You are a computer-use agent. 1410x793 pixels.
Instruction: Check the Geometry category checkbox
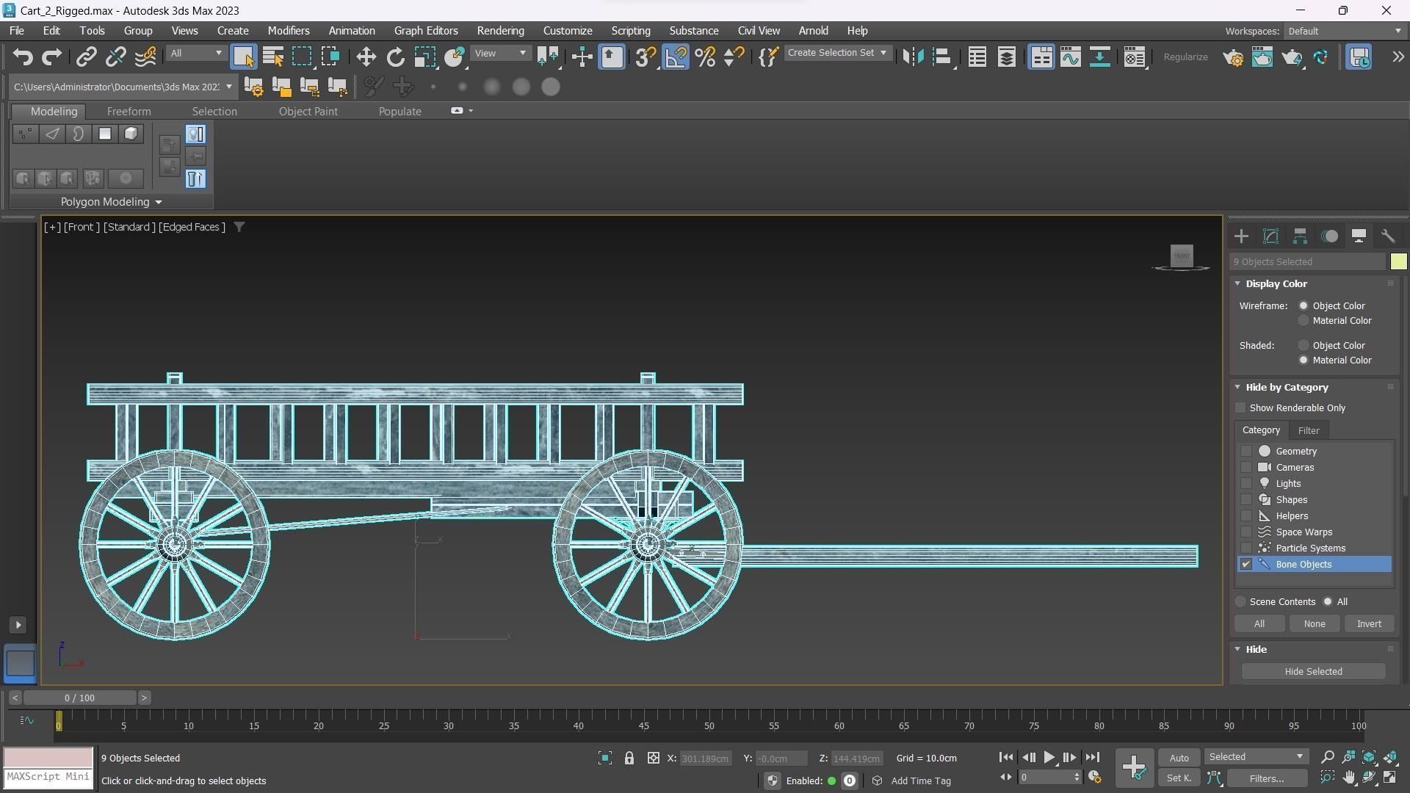[x=1246, y=452]
